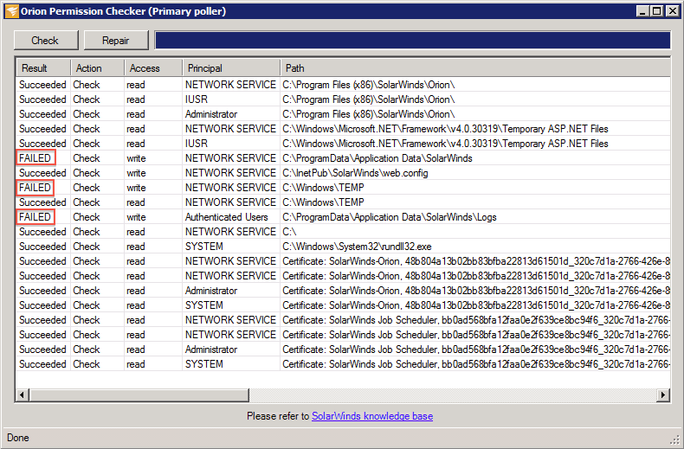The image size is (684, 449).
Task: Select FAILED result for Authenticated Users row
Action: 35,216
